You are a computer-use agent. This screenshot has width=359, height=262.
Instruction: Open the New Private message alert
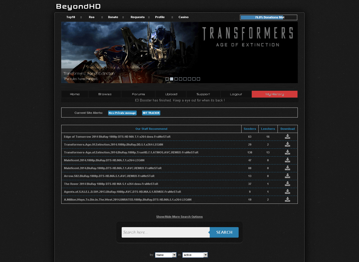pos(122,113)
